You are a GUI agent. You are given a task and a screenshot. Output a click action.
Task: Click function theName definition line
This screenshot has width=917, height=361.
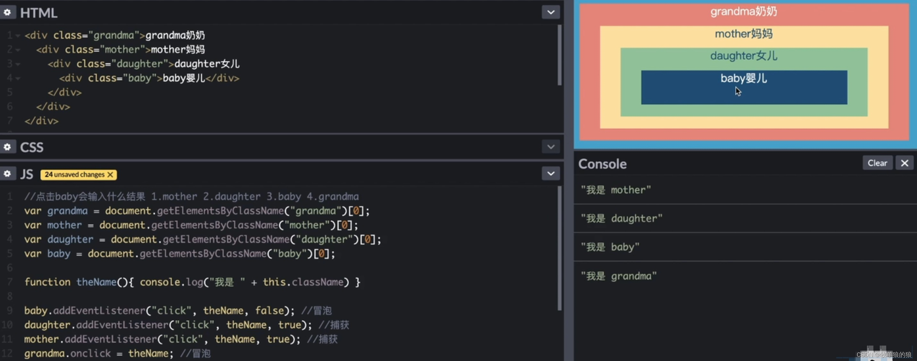192,282
